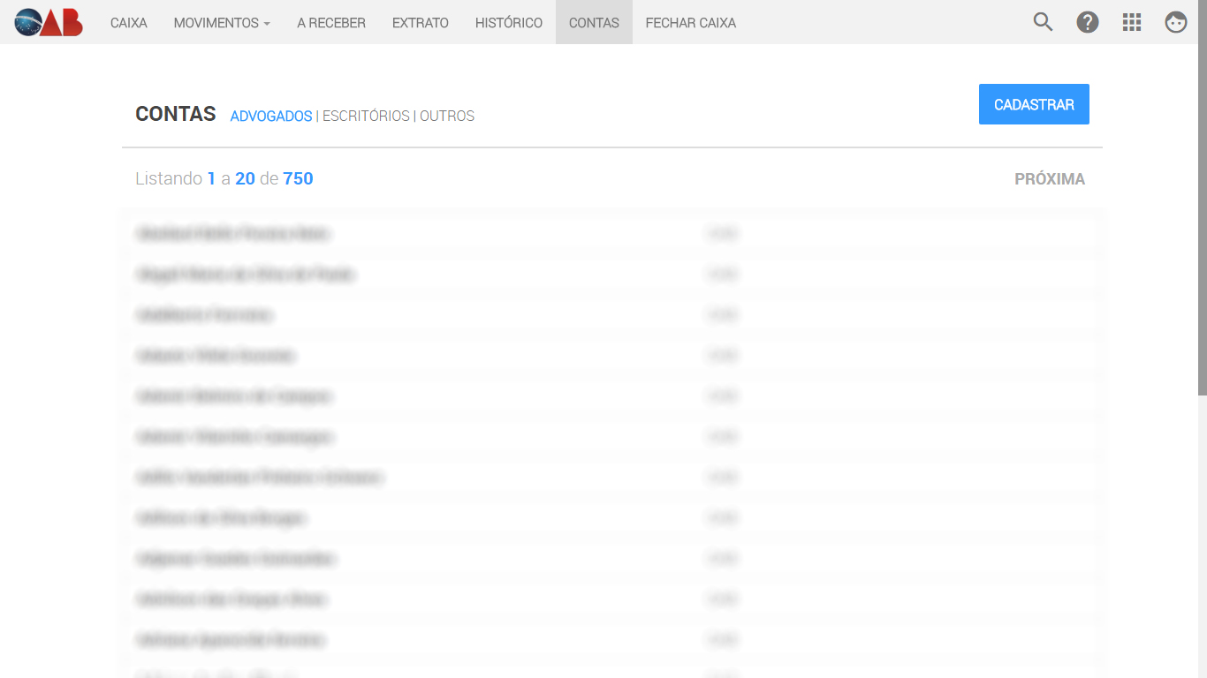
Task: Open the first account row in list
Action: (234, 234)
